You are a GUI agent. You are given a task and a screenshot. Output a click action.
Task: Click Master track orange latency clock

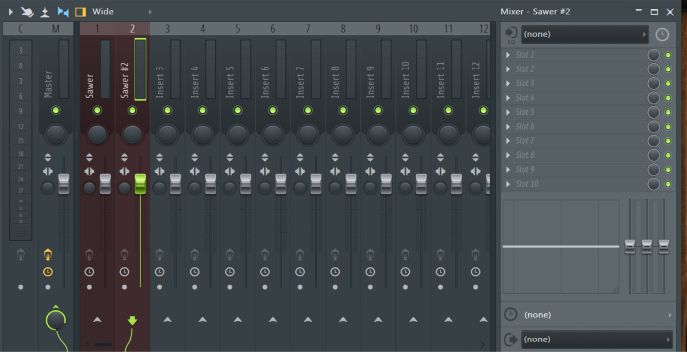point(48,272)
